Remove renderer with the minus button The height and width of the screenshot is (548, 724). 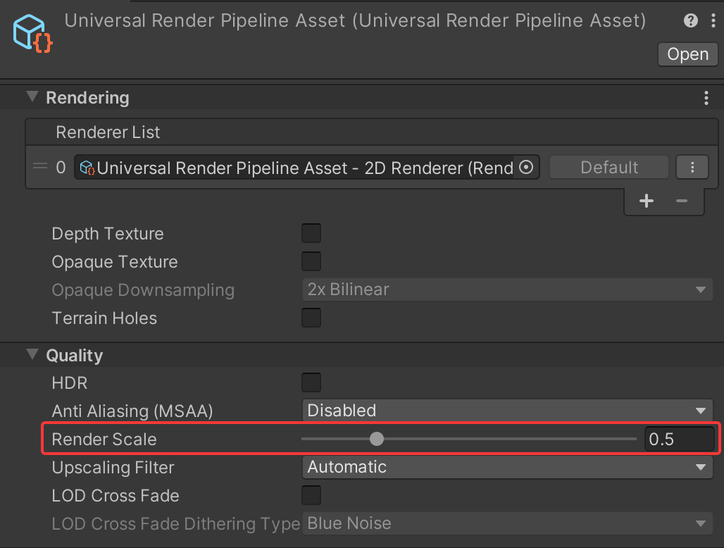coord(681,201)
